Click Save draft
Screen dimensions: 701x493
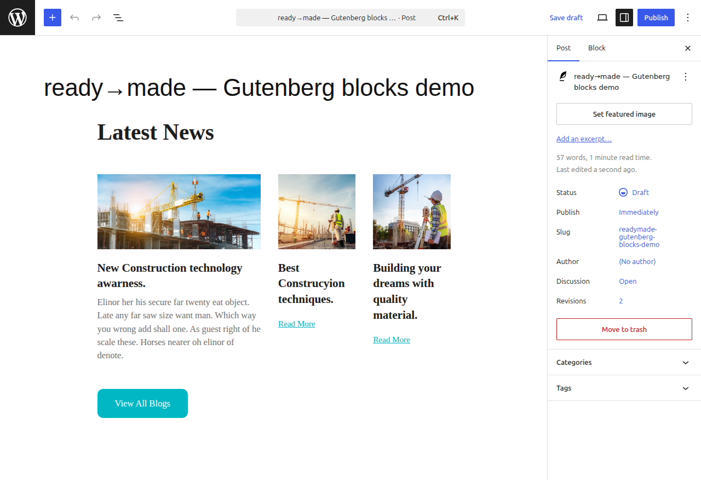(x=566, y=18)
